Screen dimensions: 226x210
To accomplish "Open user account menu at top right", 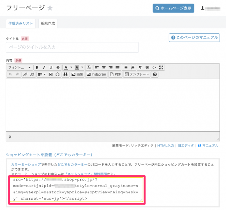I will point(211,8).
